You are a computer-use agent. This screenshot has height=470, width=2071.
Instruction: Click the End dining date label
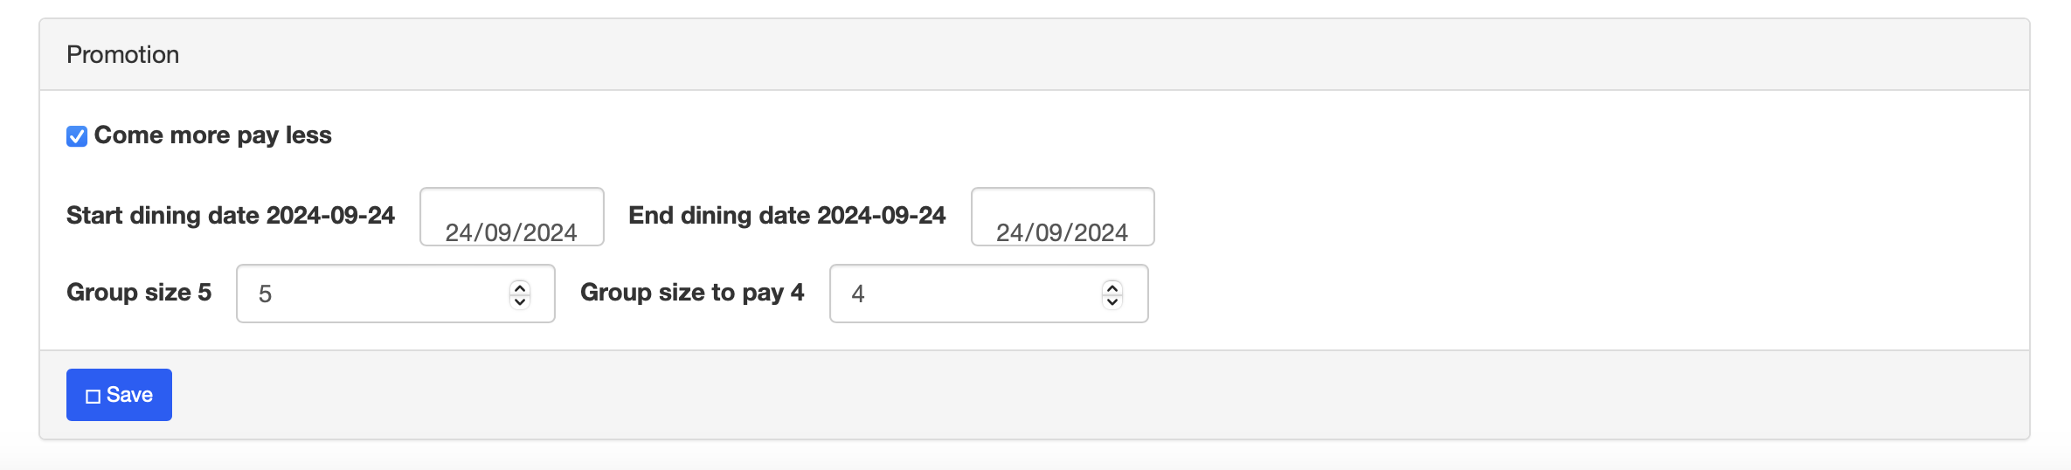(786, 216)
